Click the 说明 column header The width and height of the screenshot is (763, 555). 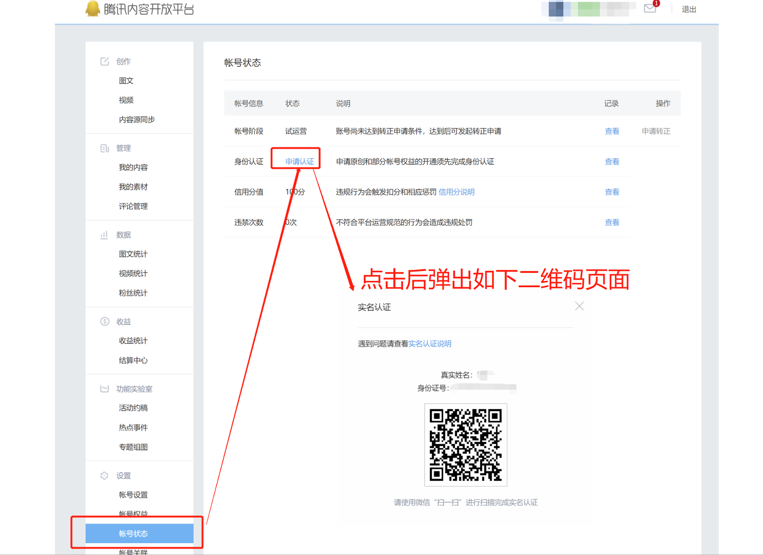[x=343, y=103]
